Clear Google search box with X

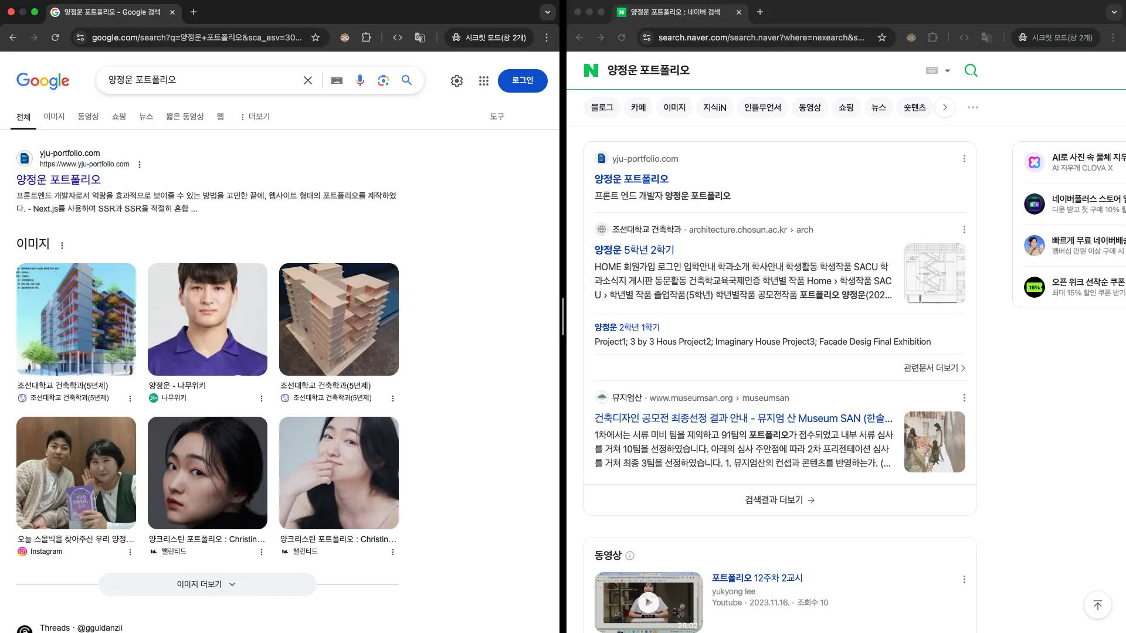click(308, 80)
